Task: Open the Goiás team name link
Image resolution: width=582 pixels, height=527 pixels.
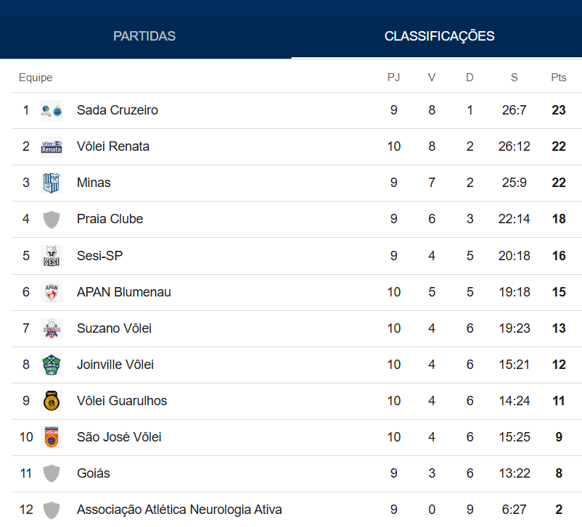Action: [94, 473]
